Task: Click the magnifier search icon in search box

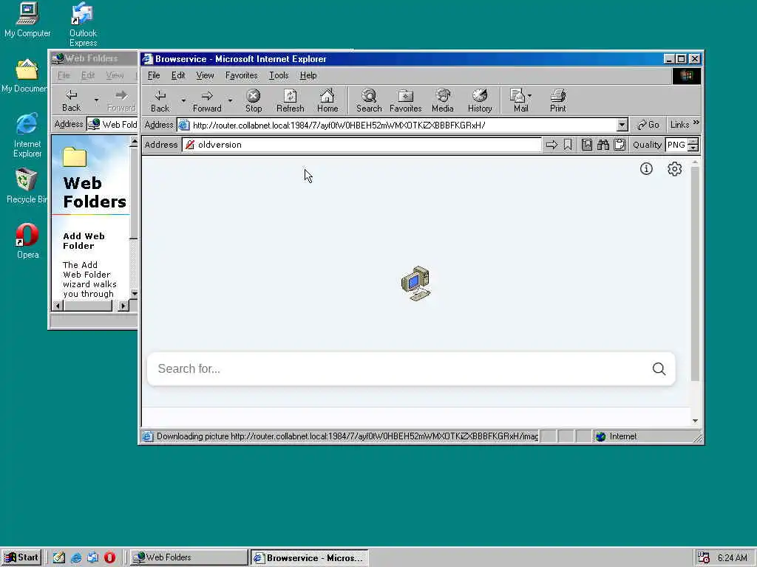Action: pyautogui.click(x=659, y=369)
